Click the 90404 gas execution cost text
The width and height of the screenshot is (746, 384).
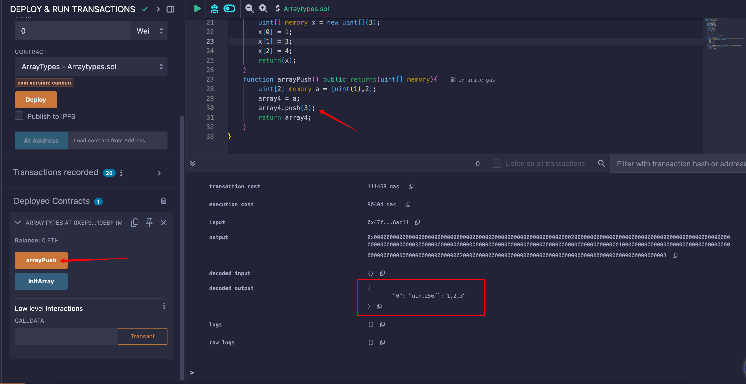(381, 204)
